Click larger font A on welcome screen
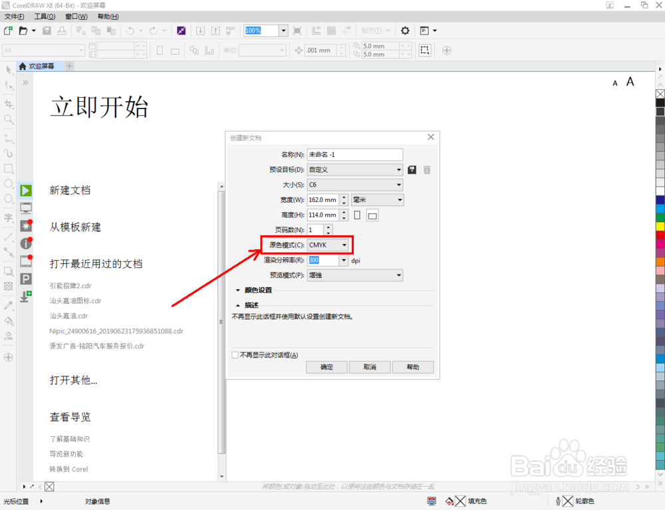The image size is (665, 510). point(630,81)
